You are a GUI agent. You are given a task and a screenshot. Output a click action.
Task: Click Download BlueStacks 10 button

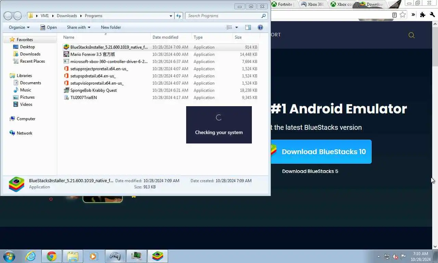tap(321, 152)
